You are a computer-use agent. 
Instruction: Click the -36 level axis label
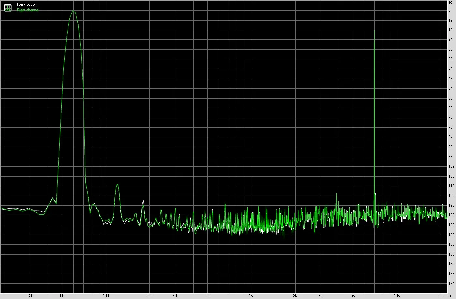pyautogui.click(x=450, y=59)
